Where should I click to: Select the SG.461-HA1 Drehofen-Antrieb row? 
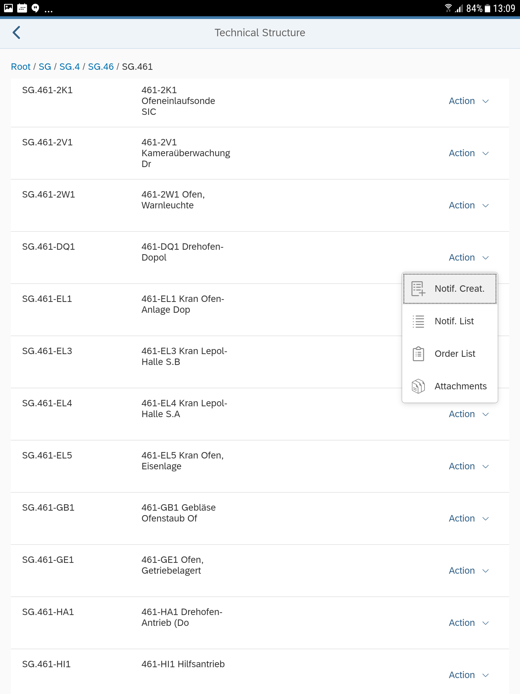(260, 623)
